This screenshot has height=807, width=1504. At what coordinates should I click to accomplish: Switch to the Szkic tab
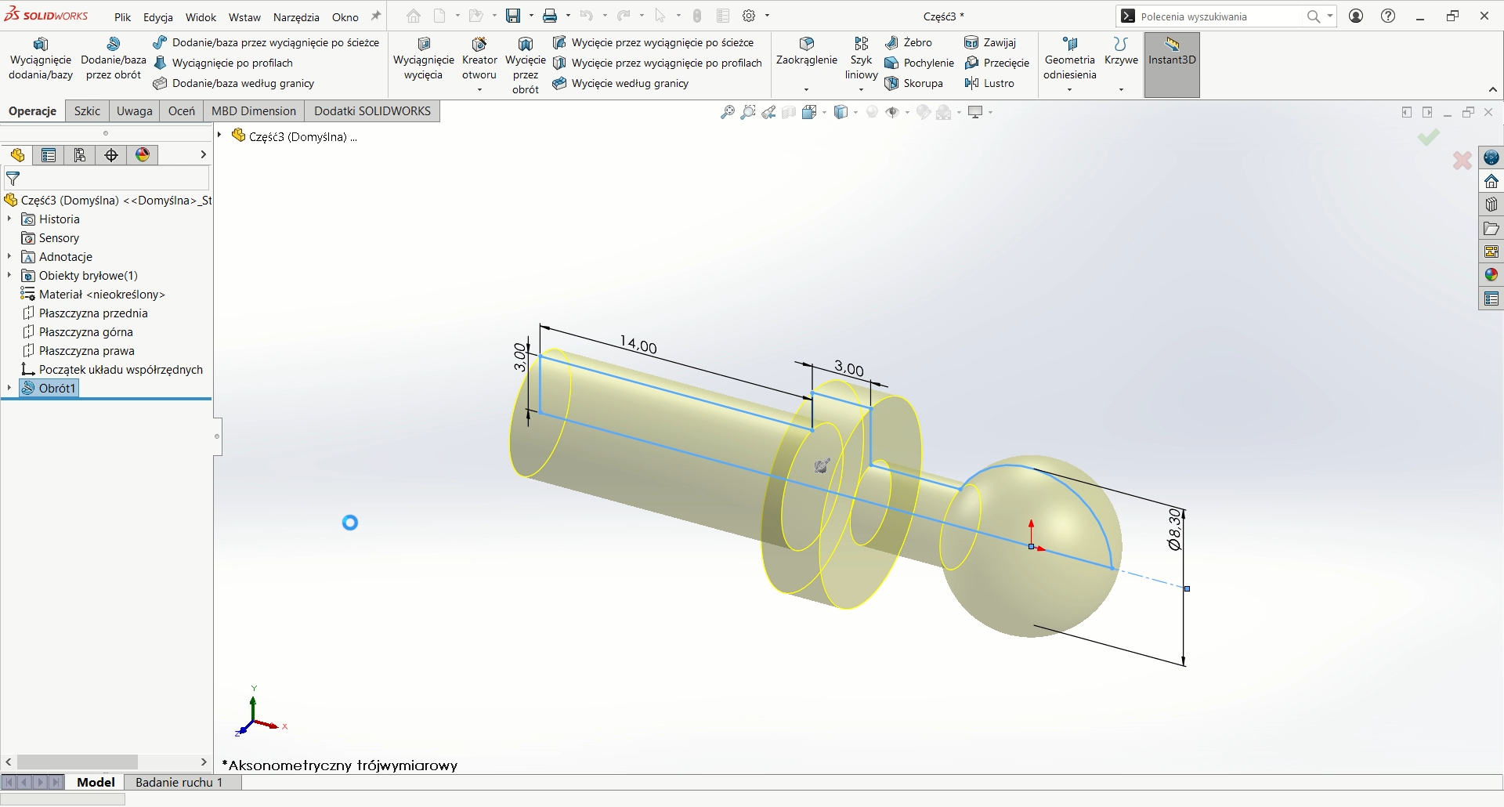pyautogui.click(x=87, y=111)
